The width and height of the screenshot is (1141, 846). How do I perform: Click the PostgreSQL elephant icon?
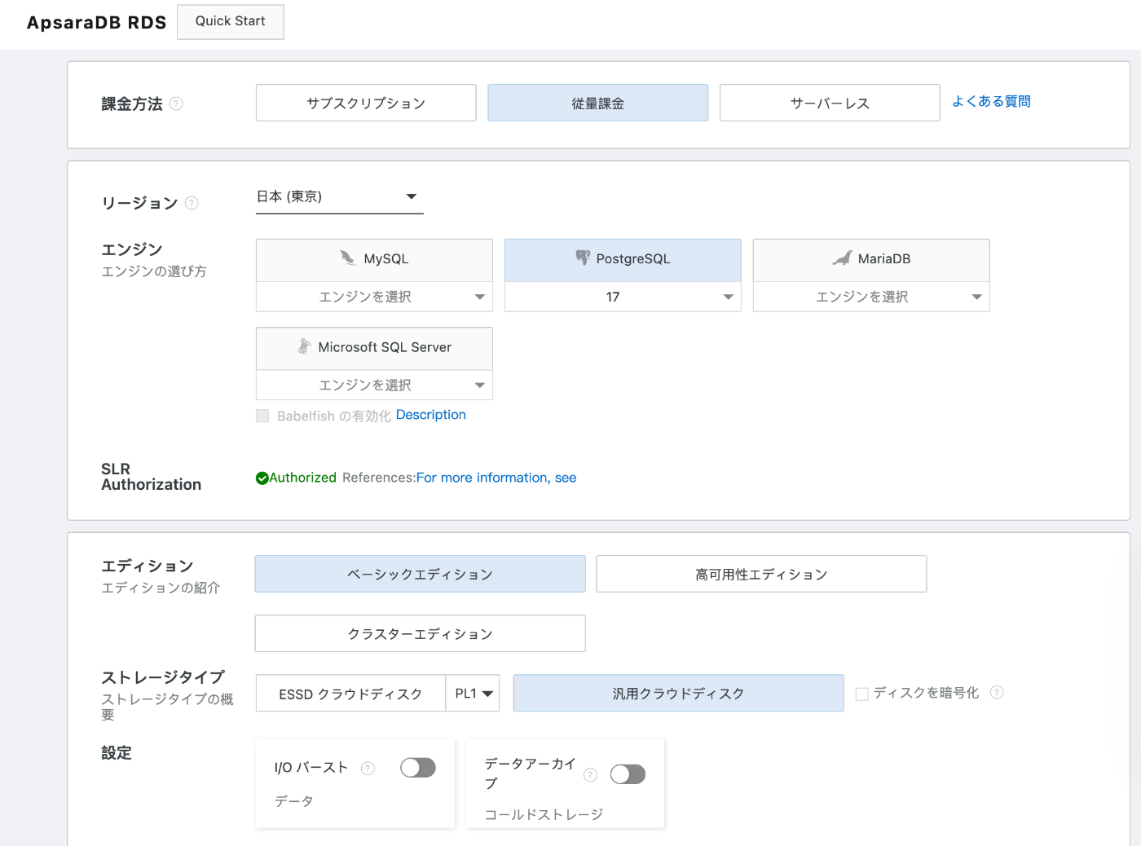[x=583, y=258]
